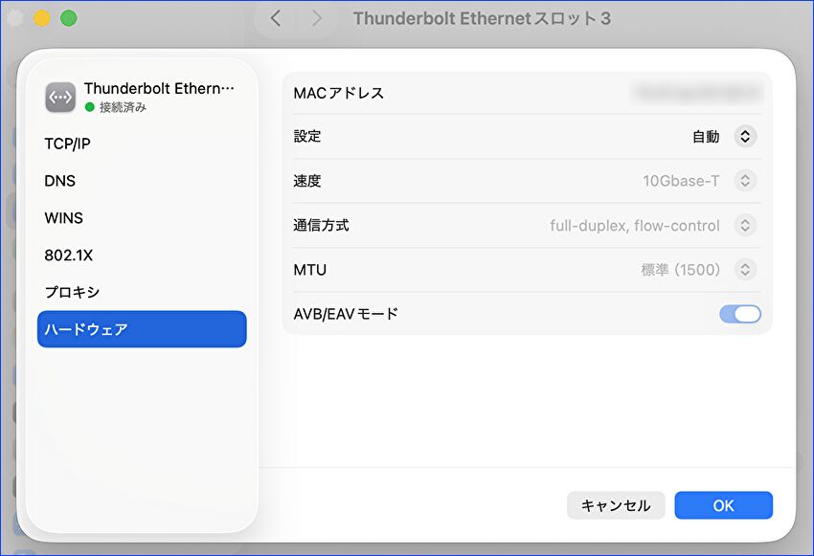Click the blurred MAC address value
This screenshot has width=814, height=556.
(696, 93)
